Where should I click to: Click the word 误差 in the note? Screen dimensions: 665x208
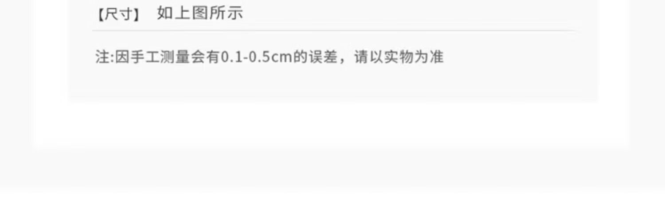(x=323, y=58)
